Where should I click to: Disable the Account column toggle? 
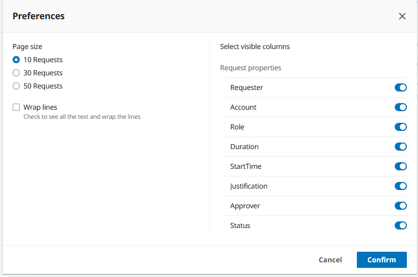tap(400, 107)
